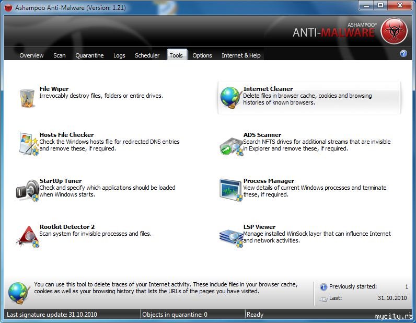
Task: Click the Hosts File Checker icon
Action: (28, 144)
